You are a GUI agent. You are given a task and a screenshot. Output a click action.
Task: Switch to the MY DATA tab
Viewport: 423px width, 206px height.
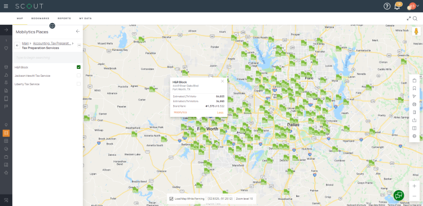click(86, 19)
